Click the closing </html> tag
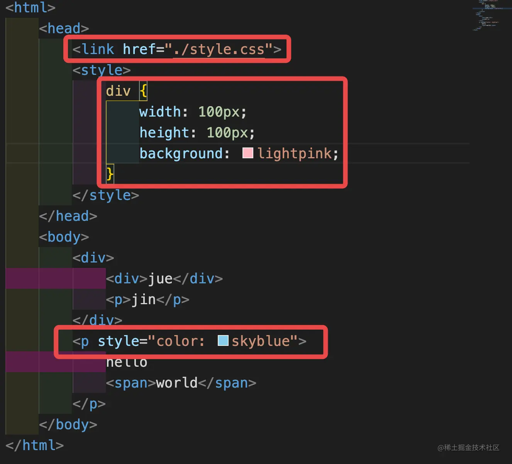 click(x=35, y=445)
